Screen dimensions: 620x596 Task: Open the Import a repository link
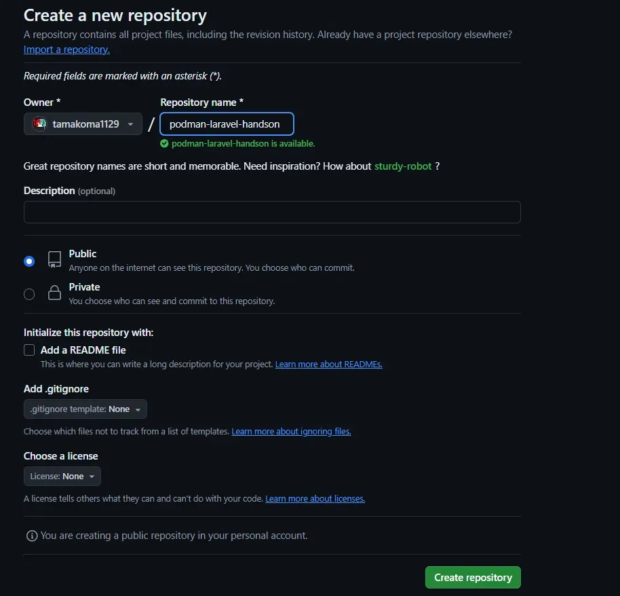tap(66, 50)
